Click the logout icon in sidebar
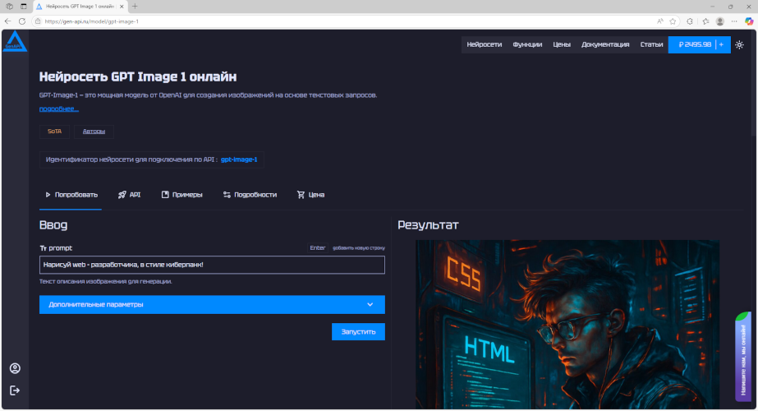Viewport: 758px width, 411px height. tap(15, 390)
